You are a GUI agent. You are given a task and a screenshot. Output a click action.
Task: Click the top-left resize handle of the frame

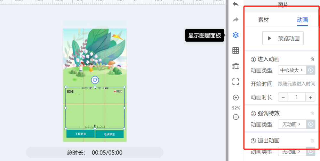point(66,87)
